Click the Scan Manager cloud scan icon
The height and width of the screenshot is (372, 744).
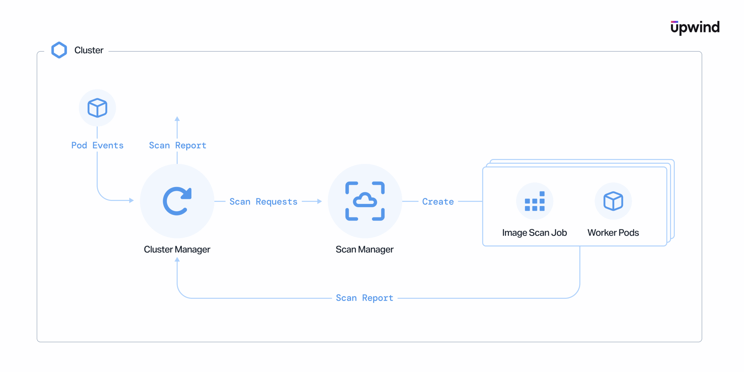click(x=365, y=201)
